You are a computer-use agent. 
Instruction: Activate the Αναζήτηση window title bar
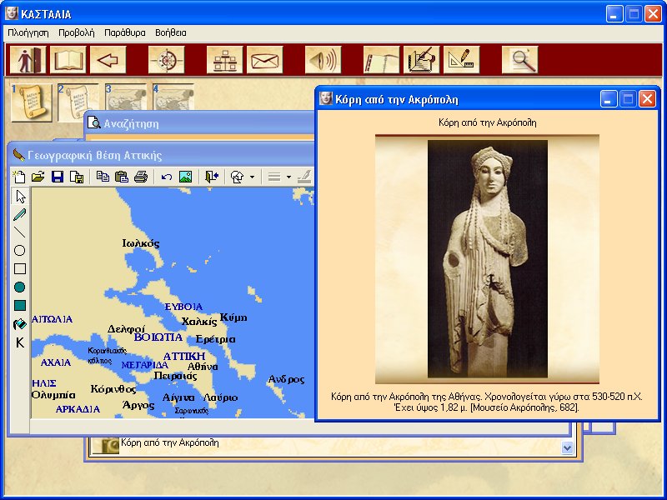[200, 123]
